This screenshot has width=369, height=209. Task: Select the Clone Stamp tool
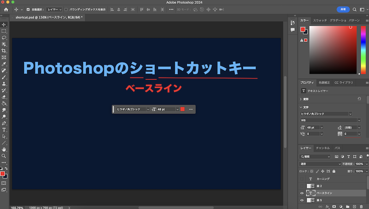pos(4,84)
